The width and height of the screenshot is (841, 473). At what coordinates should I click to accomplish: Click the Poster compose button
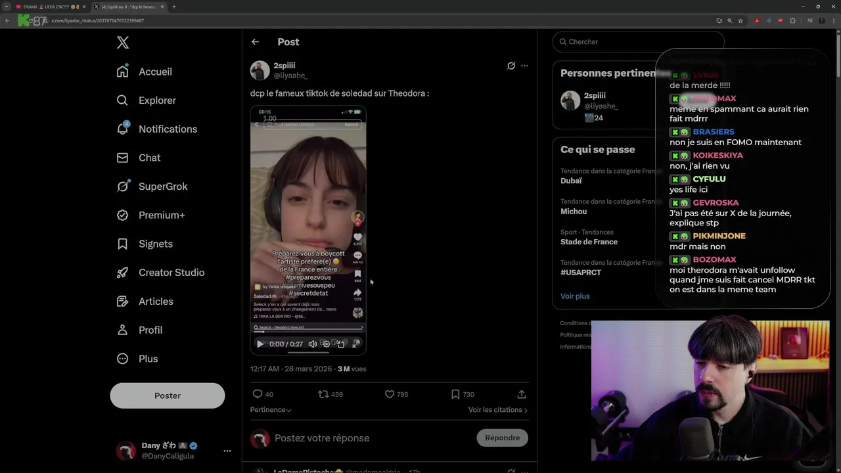(x=168, y=395)
